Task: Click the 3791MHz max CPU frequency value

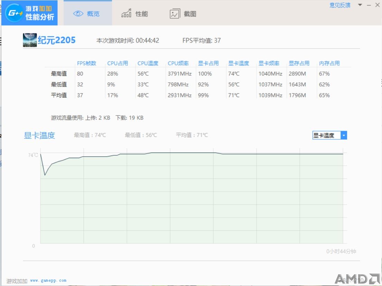Action: (x=179, y=74)
